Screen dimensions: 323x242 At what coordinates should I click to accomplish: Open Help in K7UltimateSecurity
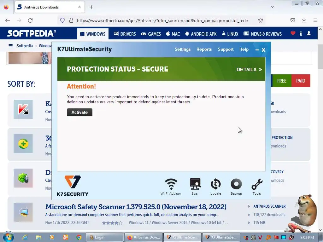tap(244, 49)
